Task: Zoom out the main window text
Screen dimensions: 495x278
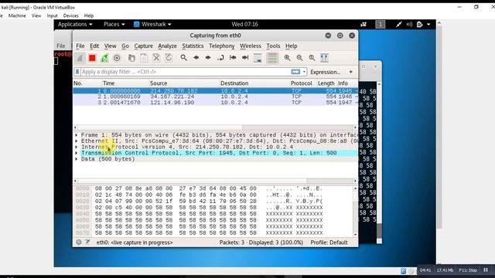Action: pos(299,58)
